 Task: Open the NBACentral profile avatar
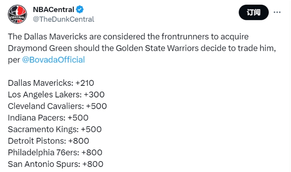tap(17, 14)
